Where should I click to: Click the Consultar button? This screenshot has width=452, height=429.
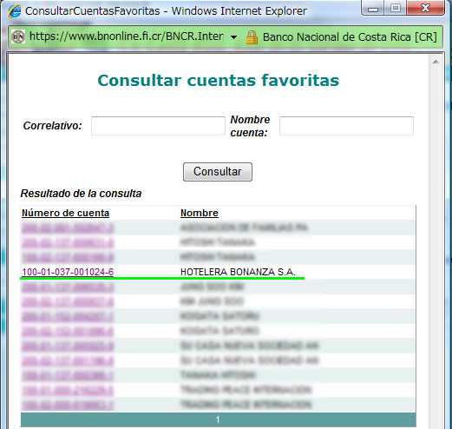[218, 172]
